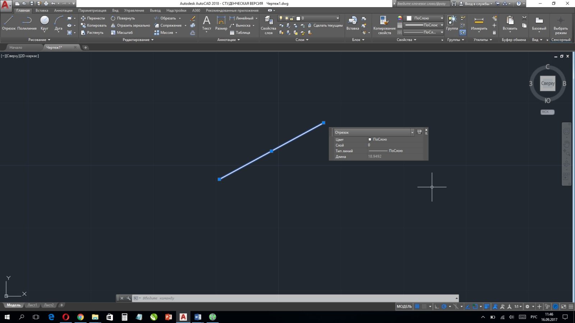Select the Отрезок (Line) drawing tool
The height and width of the screenshot is (323, 575).
9,23
